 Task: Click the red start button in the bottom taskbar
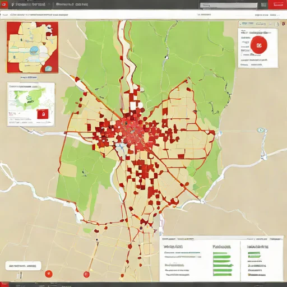[4, 284]
